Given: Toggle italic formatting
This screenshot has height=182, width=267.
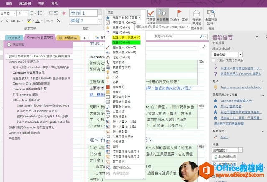Looking at the screenshot, I should click(2, 21).
